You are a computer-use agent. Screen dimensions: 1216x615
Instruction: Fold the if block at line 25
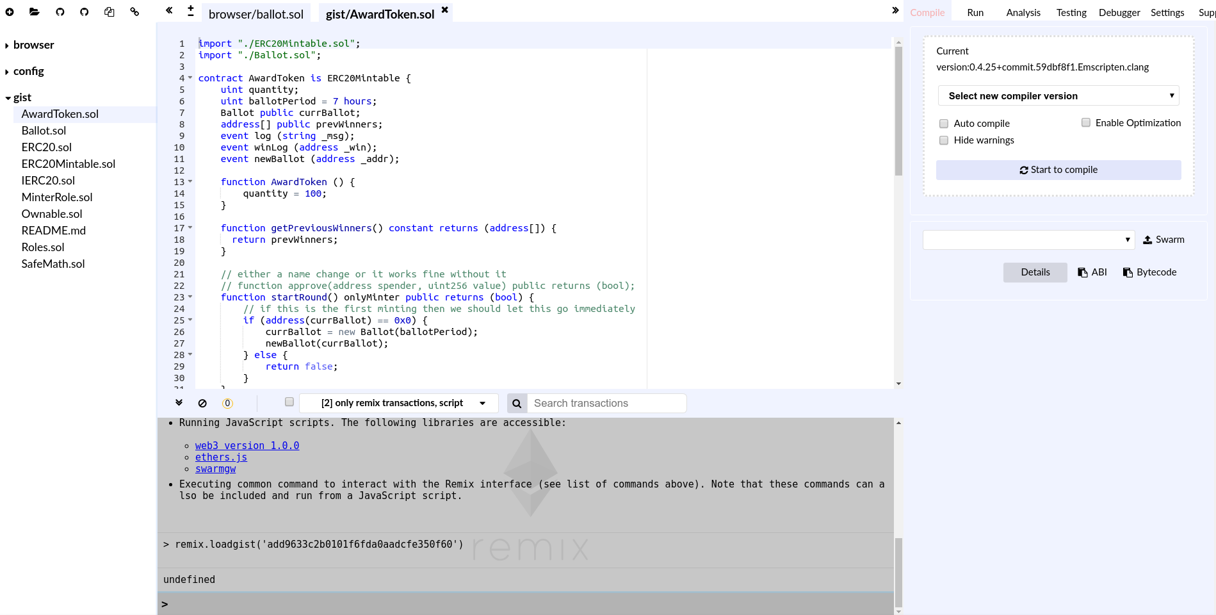[190, 320]
